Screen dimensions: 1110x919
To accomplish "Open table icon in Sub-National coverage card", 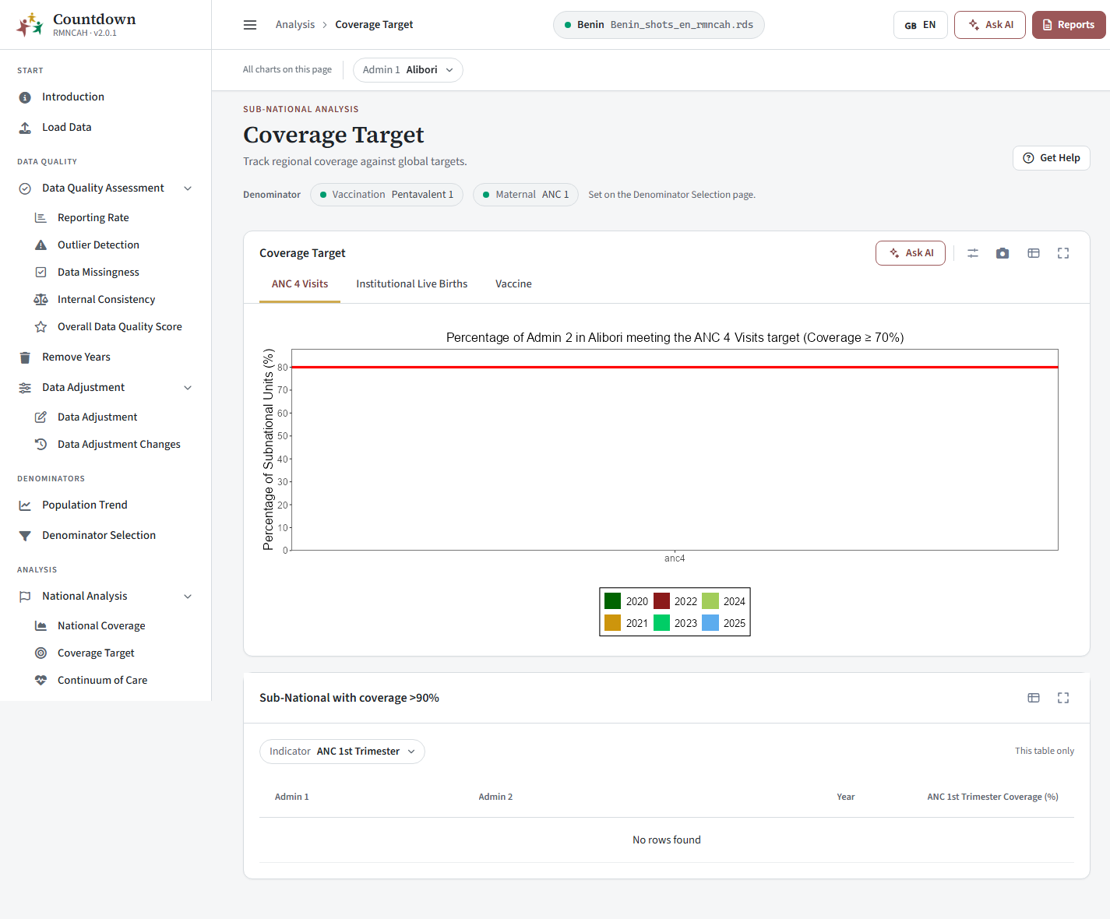I will click(1034, 698).
